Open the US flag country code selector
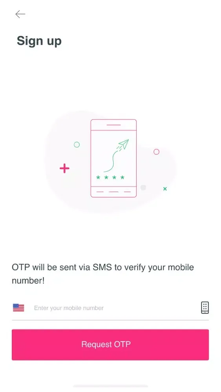The width and height of the screenshot is (221, 392). point(18,307)
